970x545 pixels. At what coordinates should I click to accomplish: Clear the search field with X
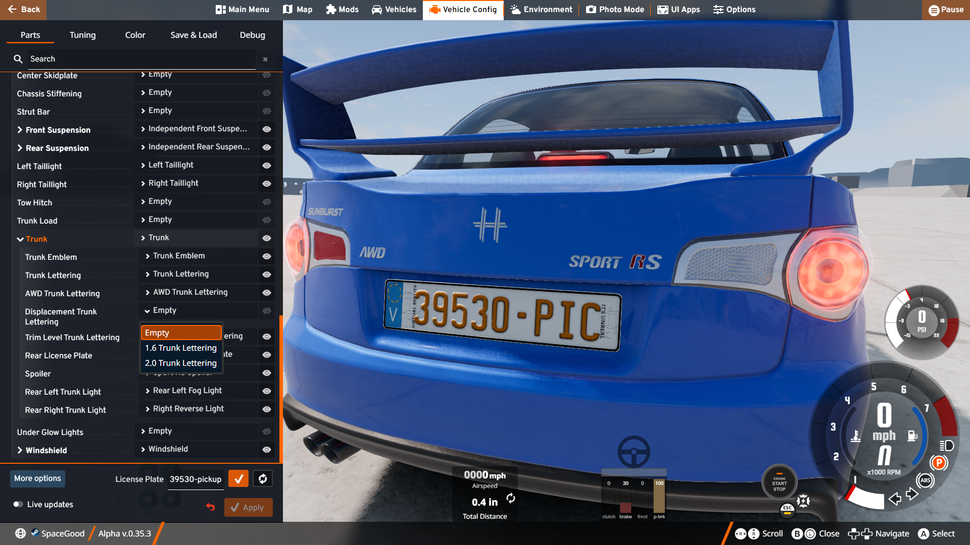pos(265,59)
